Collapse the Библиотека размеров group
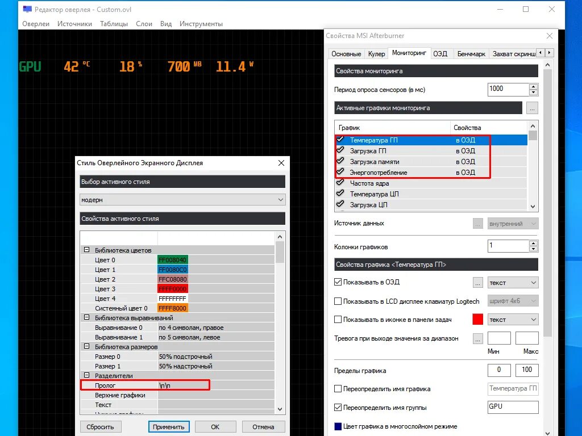582x436 pixels. (x=86, y=346)
